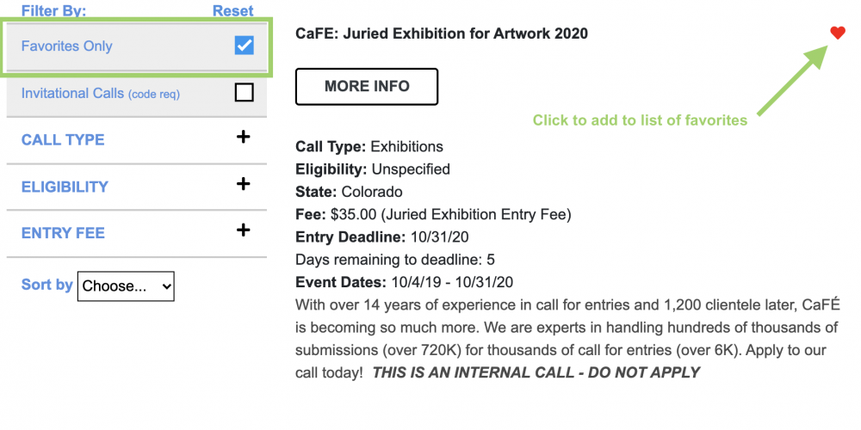Click the red heart favorite icon
The width and height of the screenshot is (861, 430).
pyautogui.click(x=838, y=33)
